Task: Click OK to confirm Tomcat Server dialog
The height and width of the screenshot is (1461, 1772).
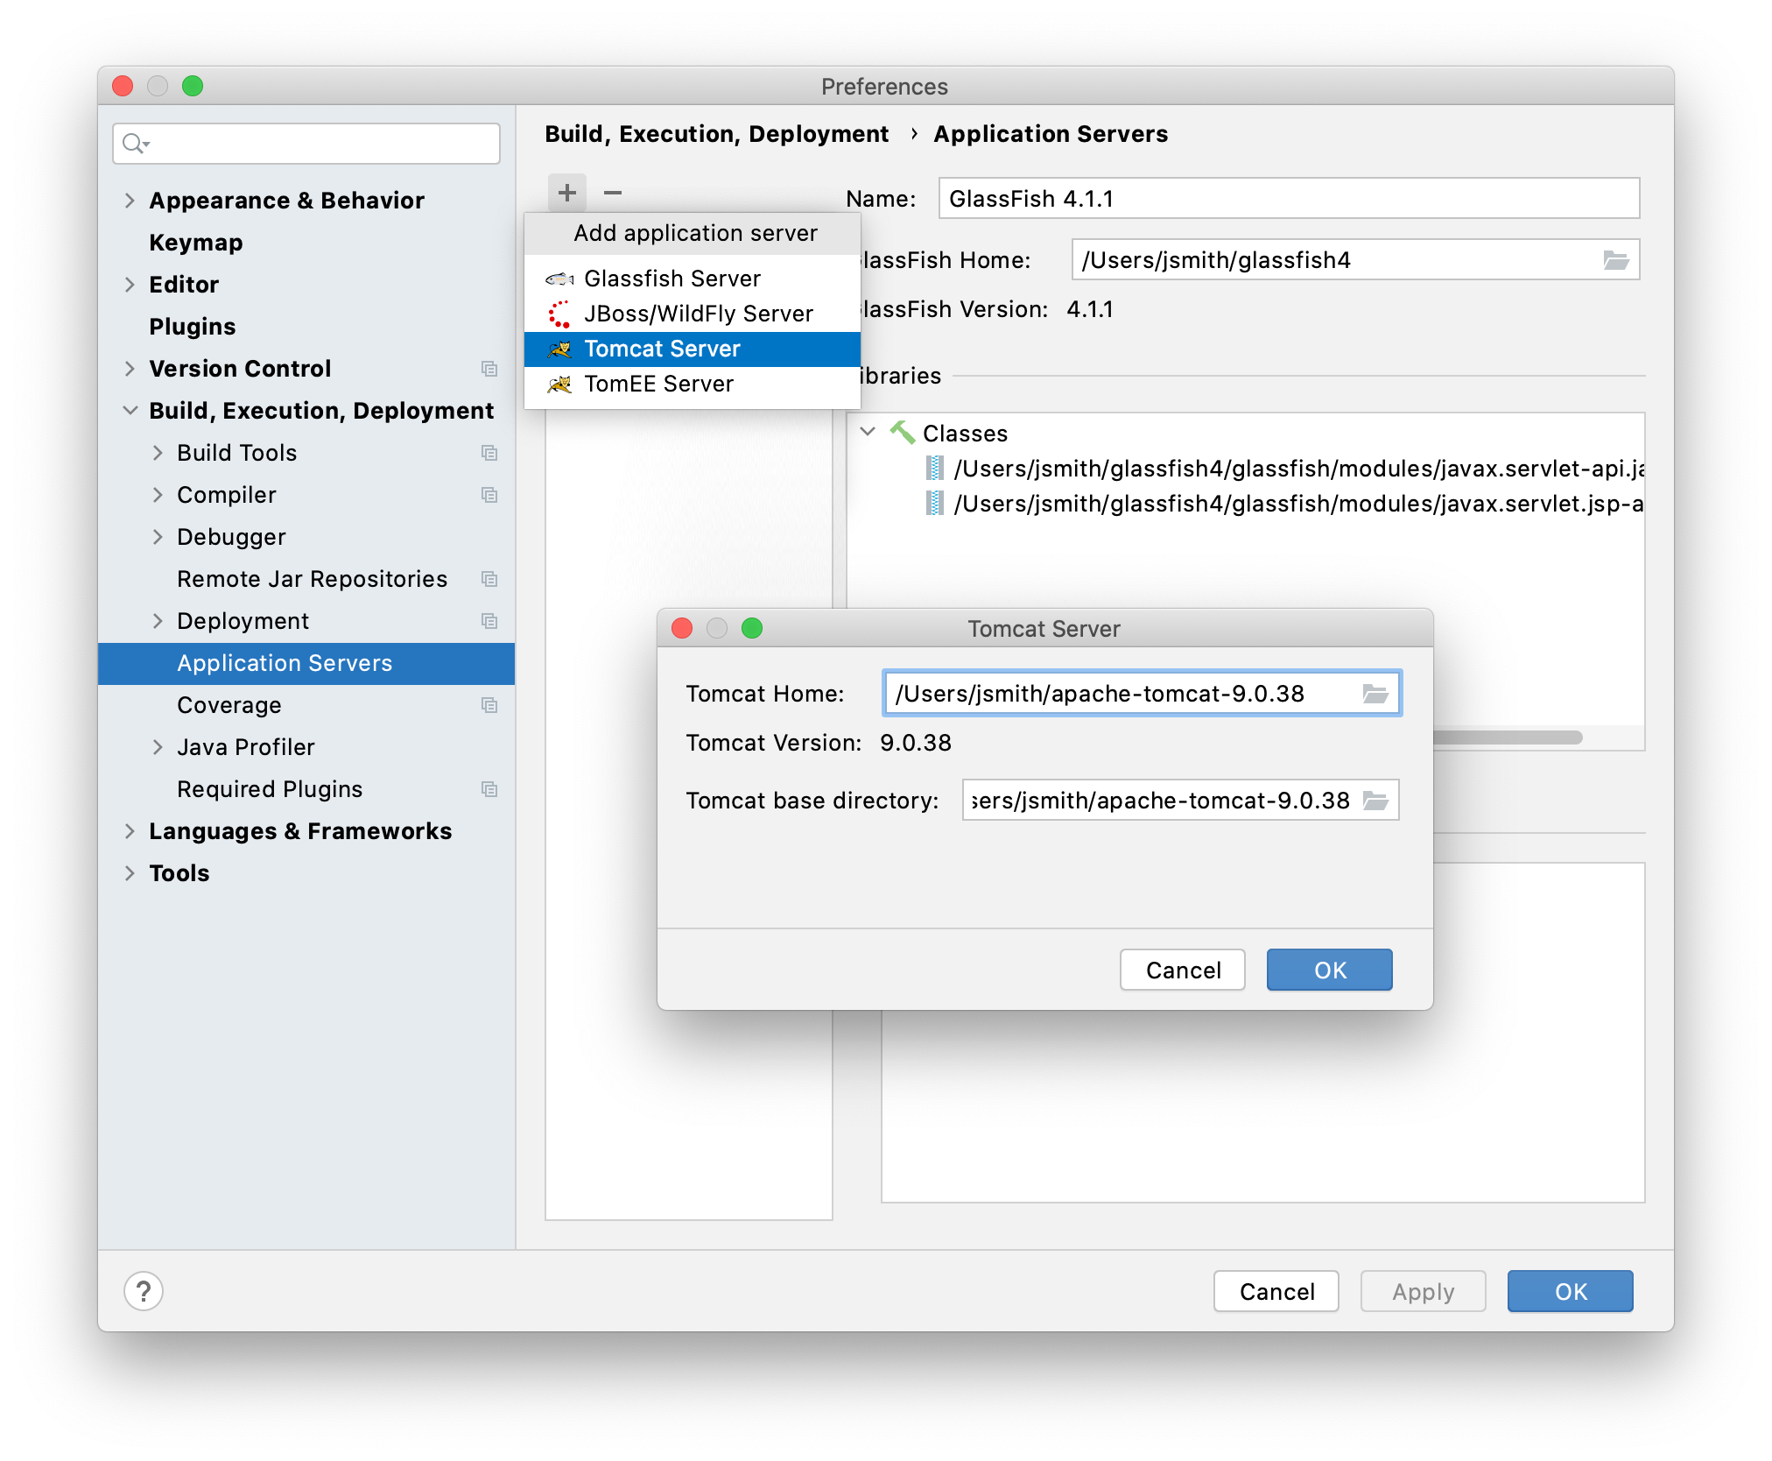Action: (1326, 969)
